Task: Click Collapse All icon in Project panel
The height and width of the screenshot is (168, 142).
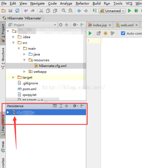Action: [x=67, y=25]
